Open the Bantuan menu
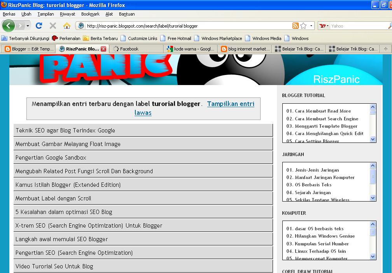 pyautogui.click(x=127, y=14)
